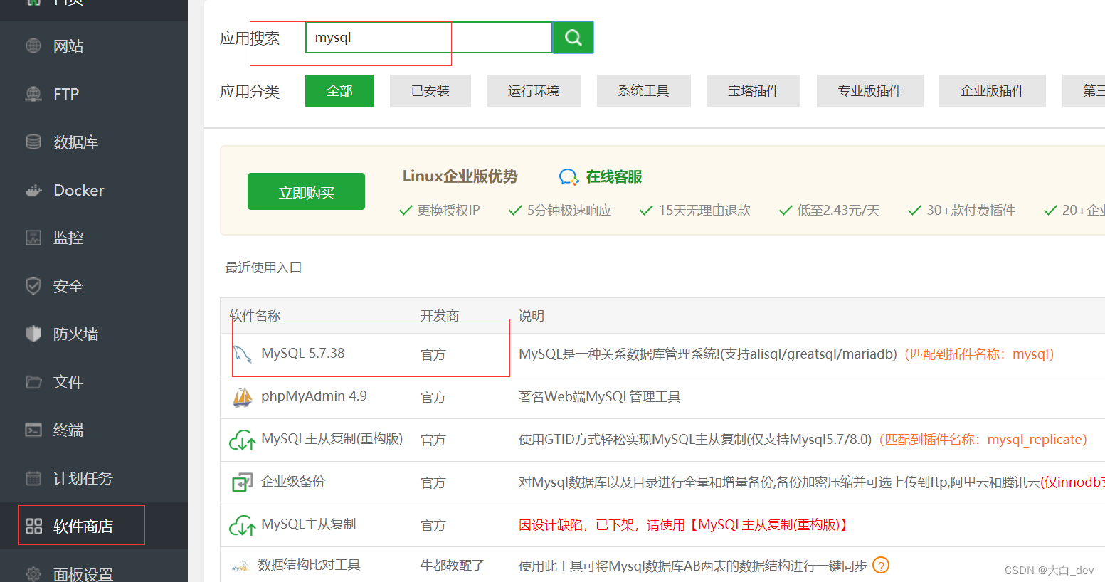1105x582 pixels.
Task: Click the 开发商 column header
Action: pos(440,315)
